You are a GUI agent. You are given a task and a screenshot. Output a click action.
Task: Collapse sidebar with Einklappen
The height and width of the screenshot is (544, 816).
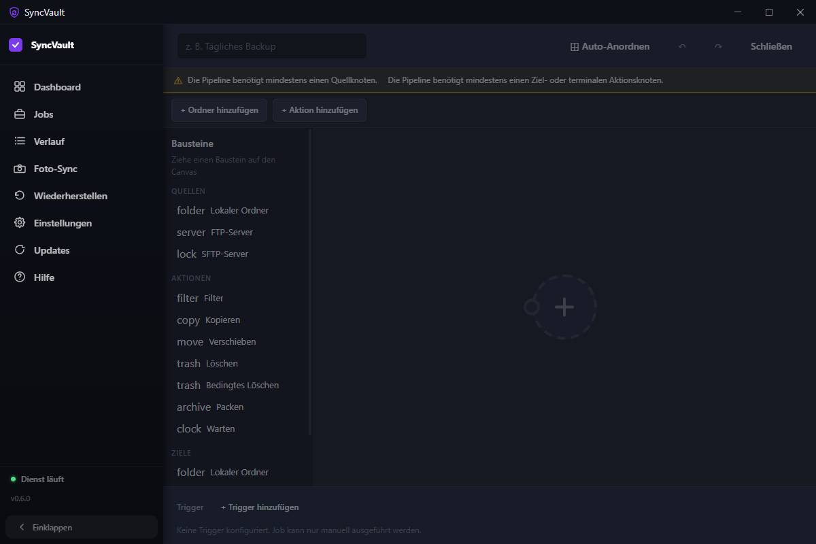[82, 527]
